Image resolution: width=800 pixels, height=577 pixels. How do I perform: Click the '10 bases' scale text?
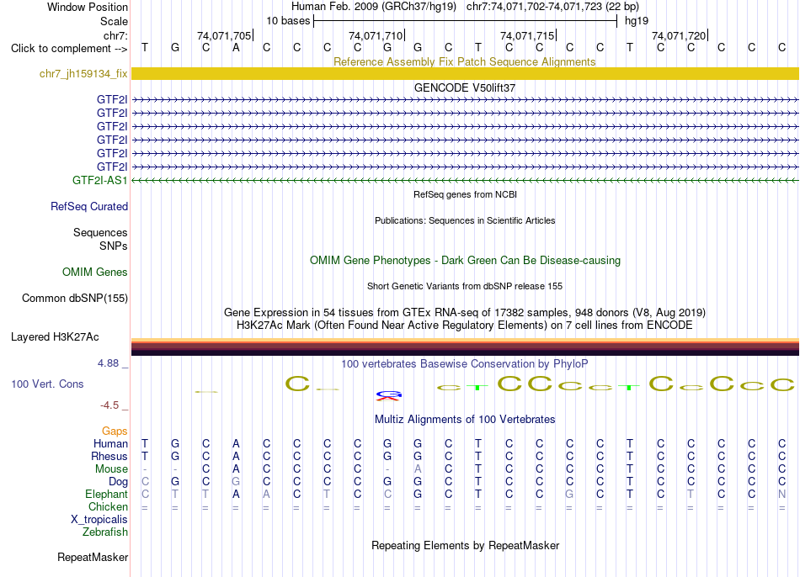[x=288, y=21]
